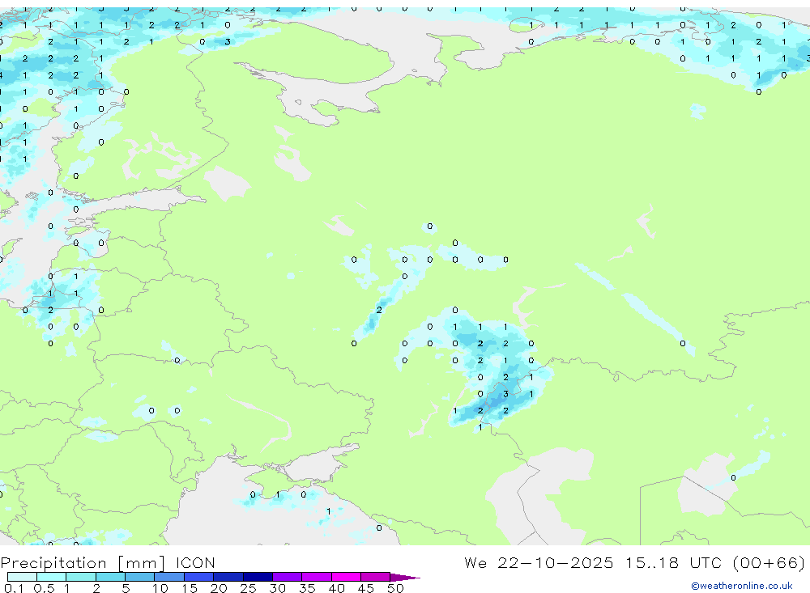This screenshot has width=810, height=593.
Task: Select the 5–10 mm legend color swatch
Action: (x=140, y=577)
